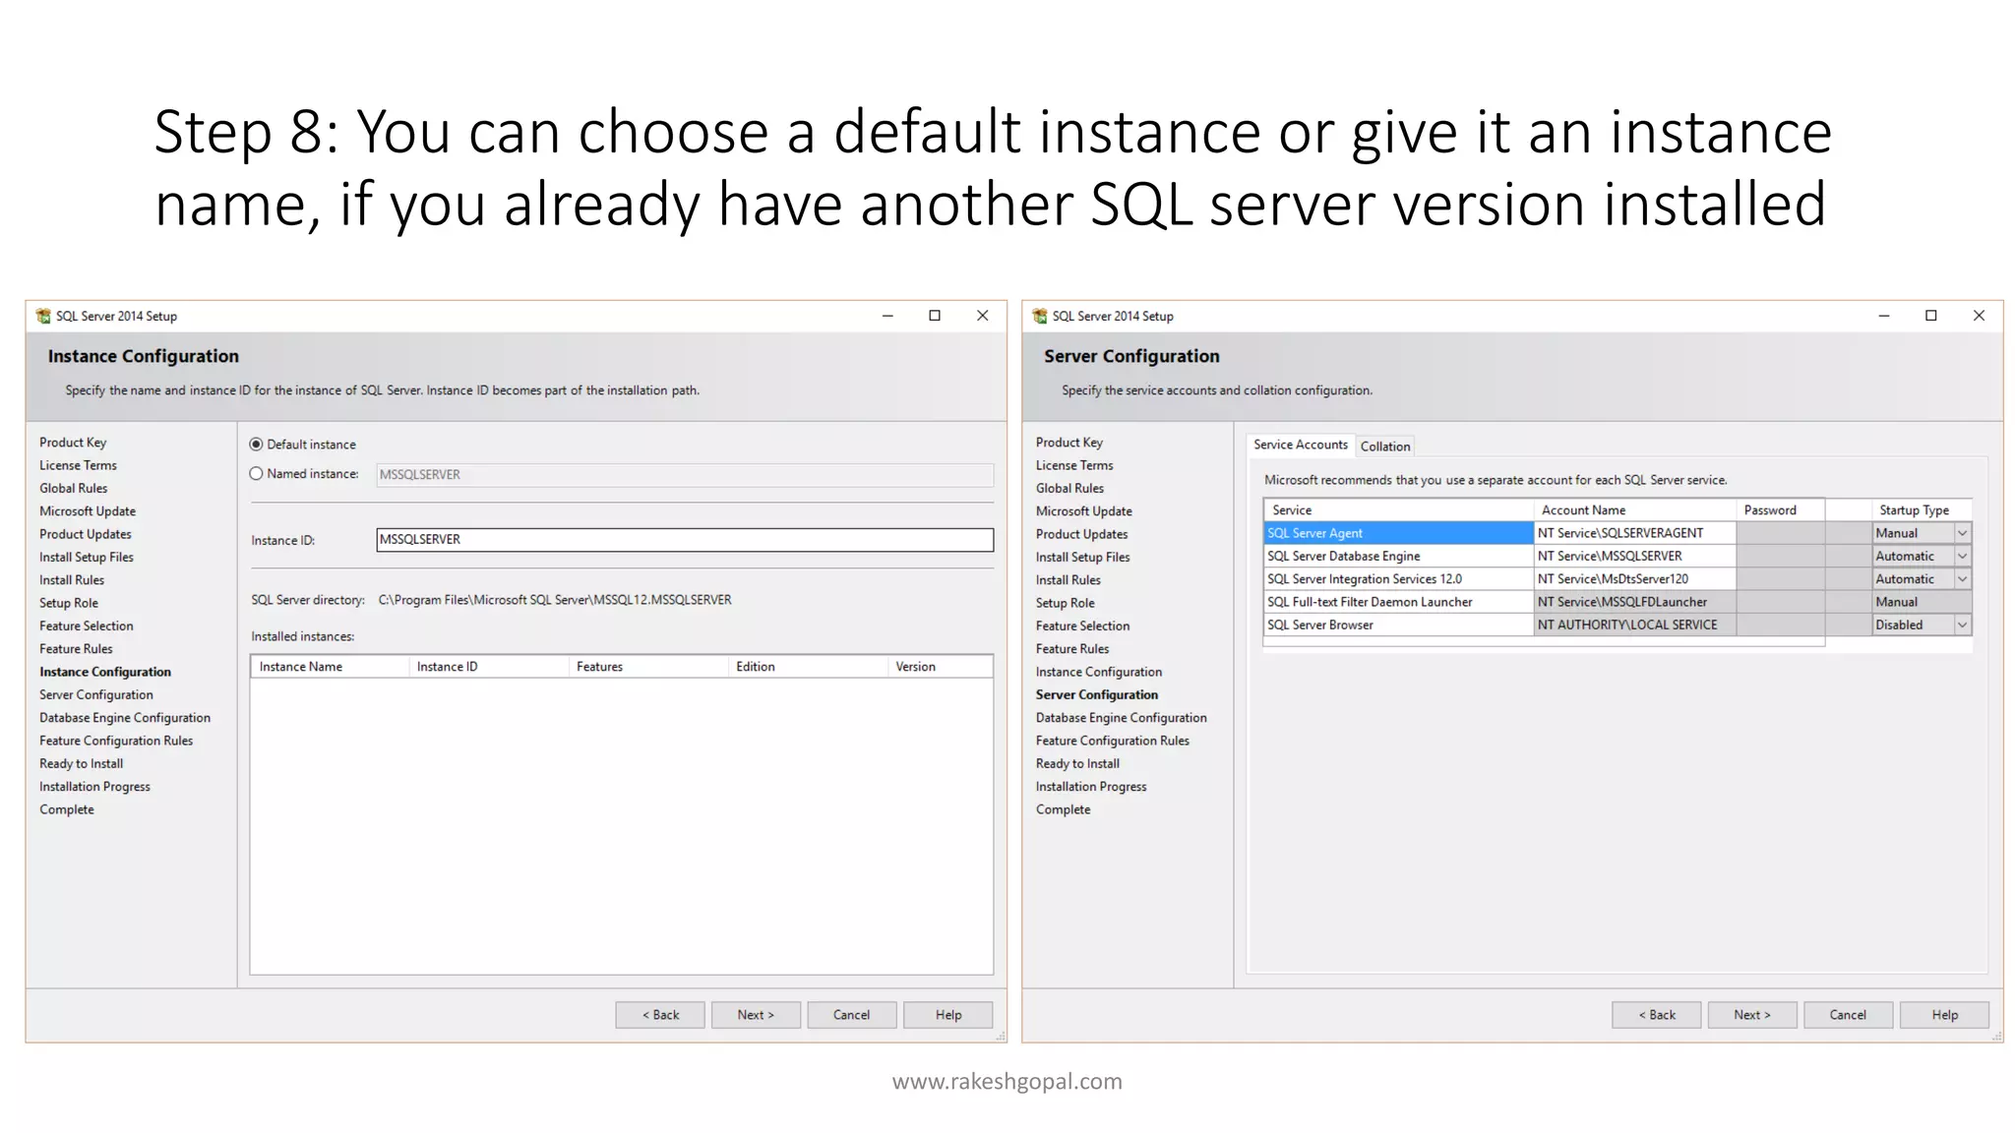Viewport: 2015px width, 1133px height.
Task: Select the SQL Server Browser service row
Action: [1398, 625]
